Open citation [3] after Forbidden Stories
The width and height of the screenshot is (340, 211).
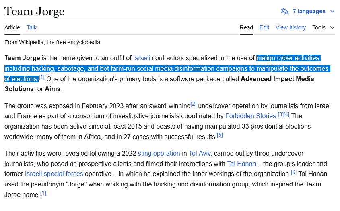pyautogui.click(x=280, y=115)
